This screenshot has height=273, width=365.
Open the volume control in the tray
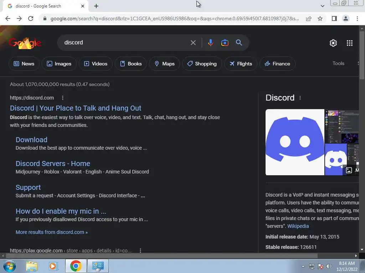[329, 266]
